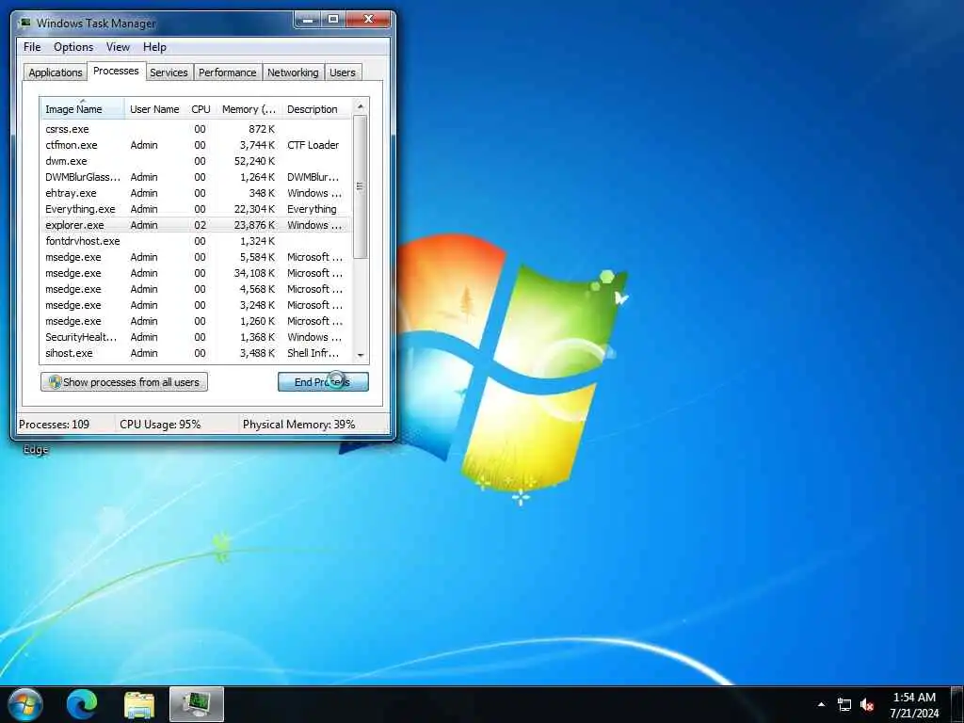Select the ctfmon.exe process
The width and height of the screenshot is (964, 723).
coord(197,145)
